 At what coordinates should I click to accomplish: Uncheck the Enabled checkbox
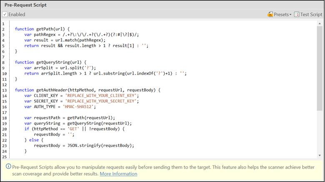pyautogui.click(x=5, y=15)
